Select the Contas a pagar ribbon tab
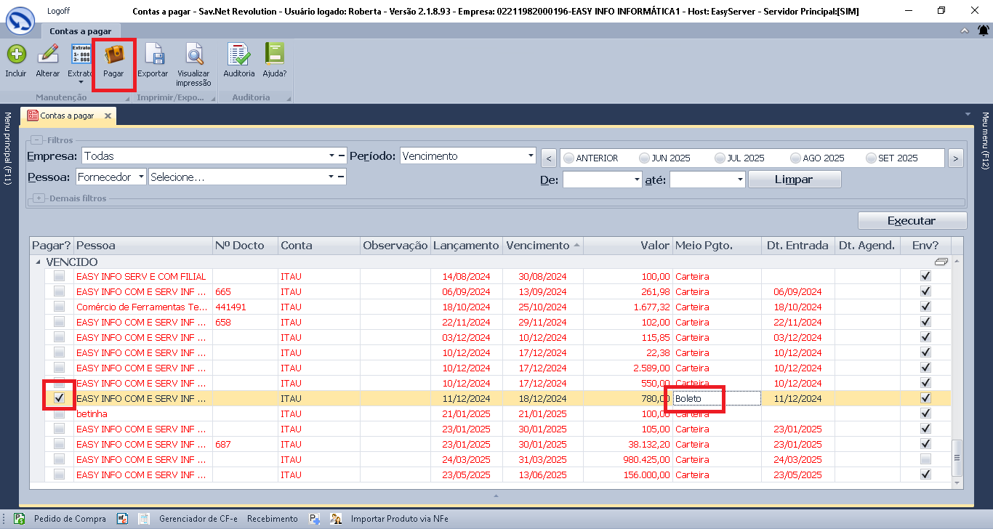Screen dimensions: 993x529 coord(79,31)
